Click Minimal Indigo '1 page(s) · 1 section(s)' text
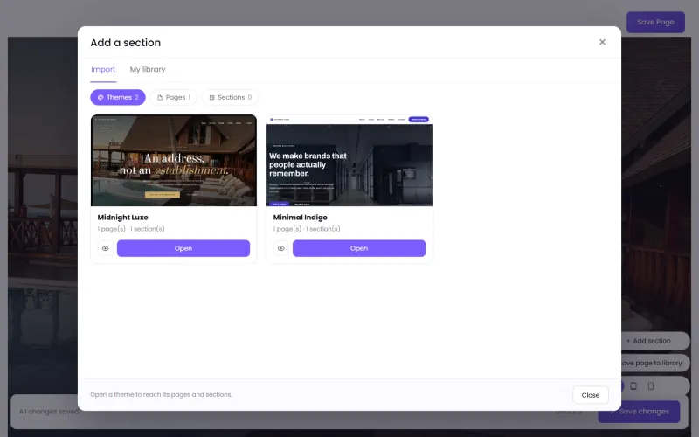 tap(307, 229)
